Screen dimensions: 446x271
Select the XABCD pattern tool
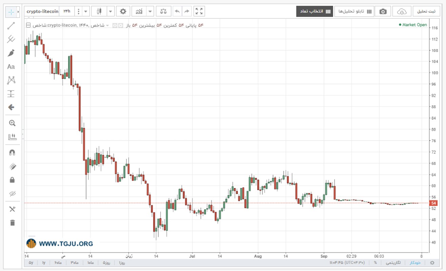pyautogui.click(x=11, y=80)
